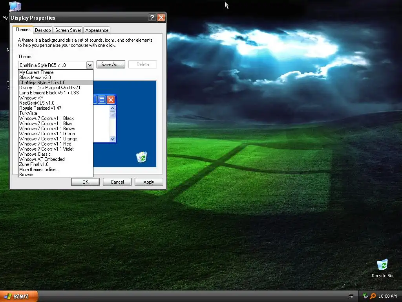Click the preview window red close icon
Screen dimensions: 402x302
coord(111,99)
